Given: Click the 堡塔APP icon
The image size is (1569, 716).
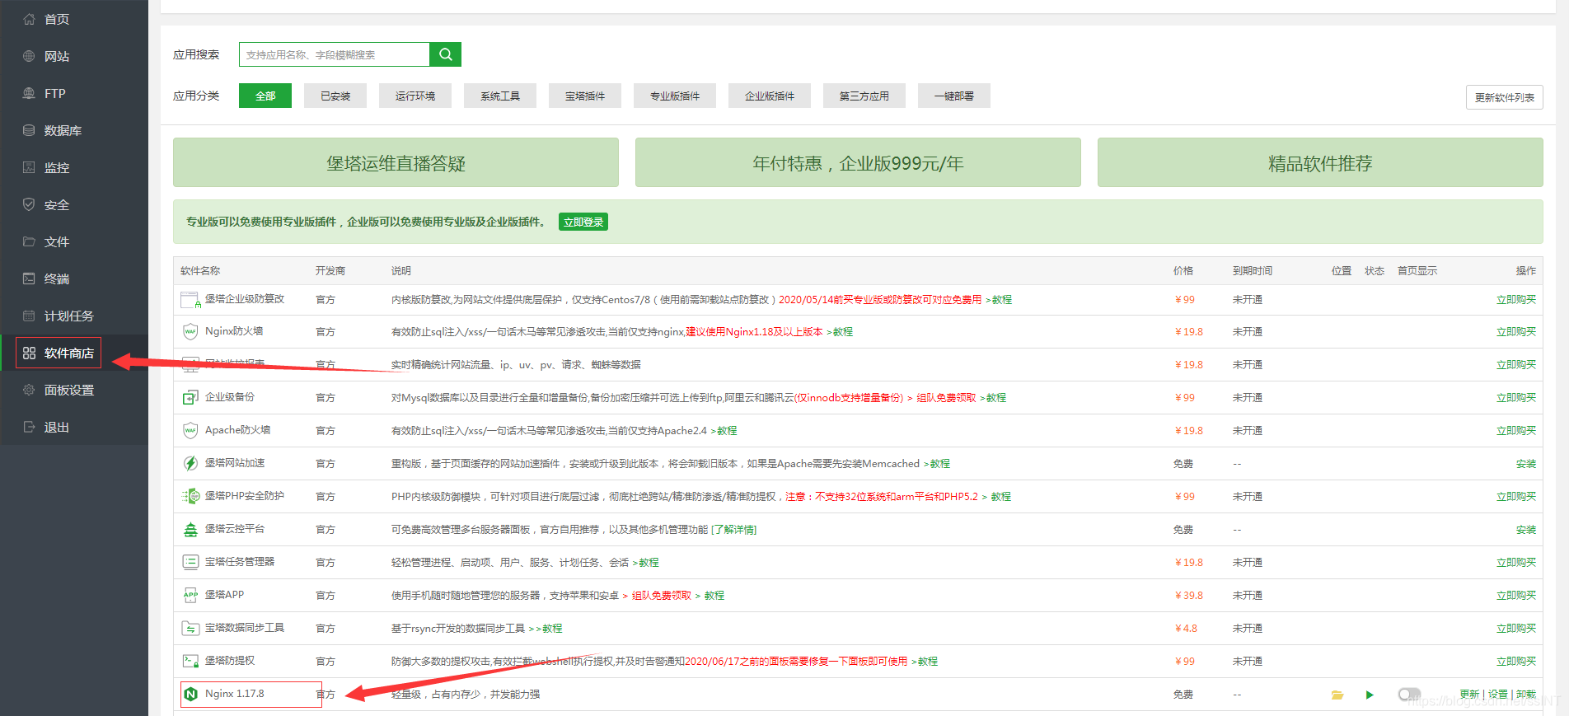Looking at the screenshot, I should click(190, 595).
